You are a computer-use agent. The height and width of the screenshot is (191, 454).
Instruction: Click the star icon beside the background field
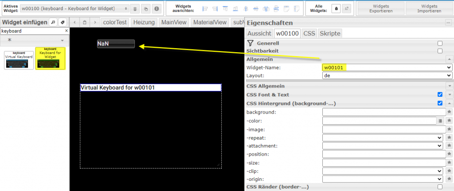tap(449, 112)
